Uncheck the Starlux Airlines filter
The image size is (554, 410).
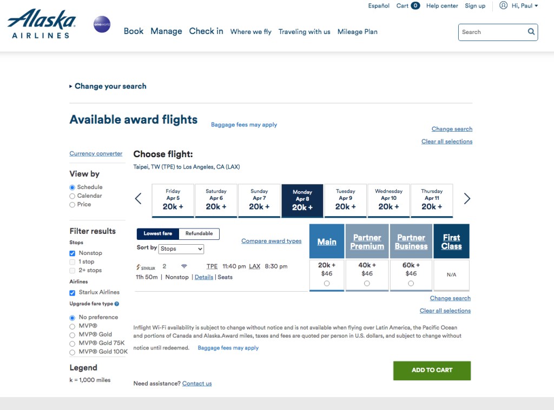pyautogui.click(x=72, y=293)
